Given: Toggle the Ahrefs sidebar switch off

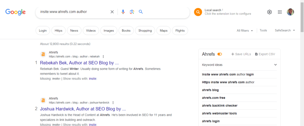Looking at the screenshot, I should click(220, 54).
